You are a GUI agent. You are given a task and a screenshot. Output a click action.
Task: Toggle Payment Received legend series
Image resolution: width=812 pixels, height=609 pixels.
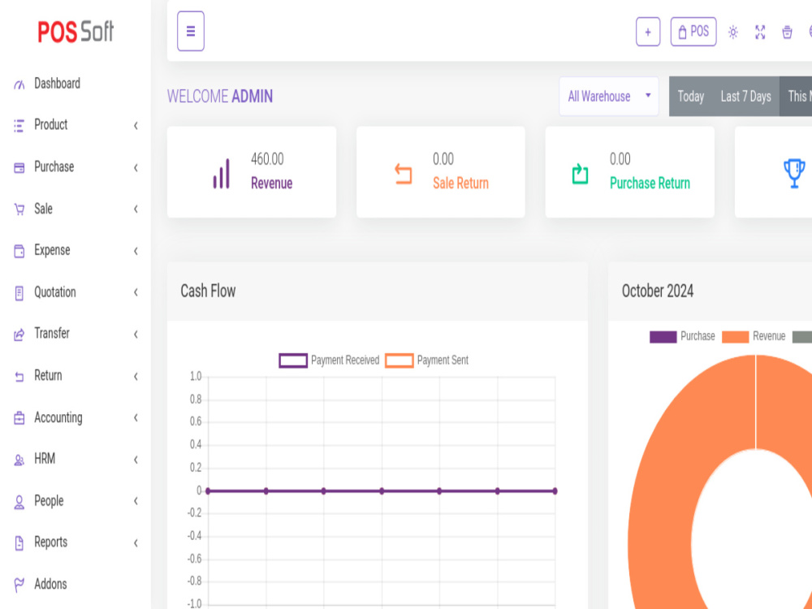click(330, 361)
